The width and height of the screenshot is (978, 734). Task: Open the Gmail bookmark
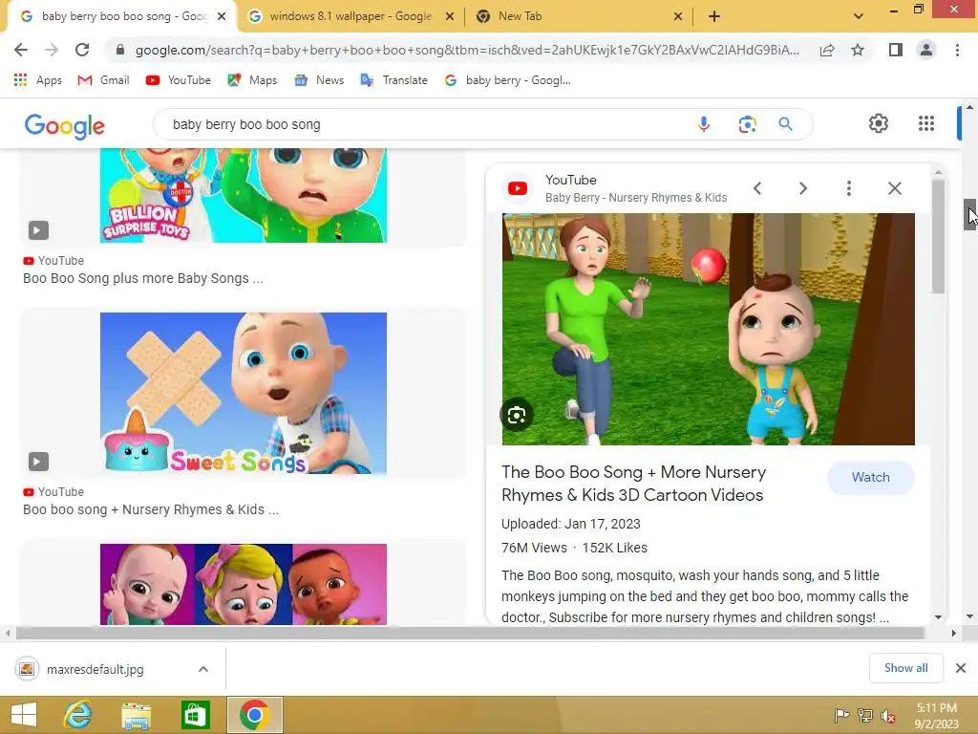pos(103,80)
